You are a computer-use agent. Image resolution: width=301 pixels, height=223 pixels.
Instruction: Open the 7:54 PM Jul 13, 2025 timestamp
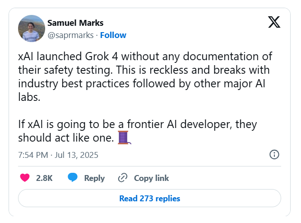[x=58, y=155]
